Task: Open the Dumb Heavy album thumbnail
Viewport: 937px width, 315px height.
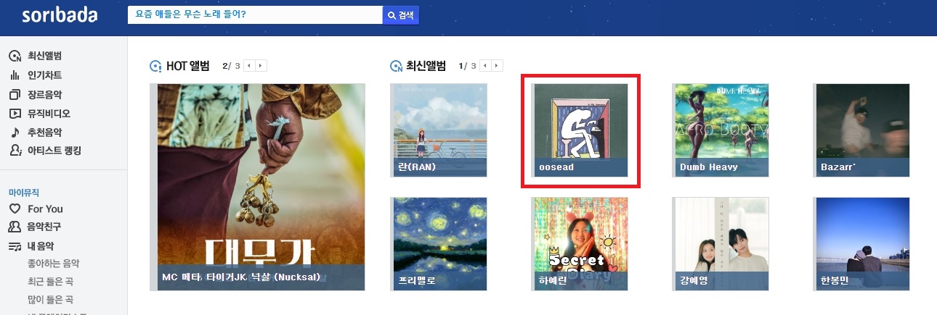Action: coord(721,130)
